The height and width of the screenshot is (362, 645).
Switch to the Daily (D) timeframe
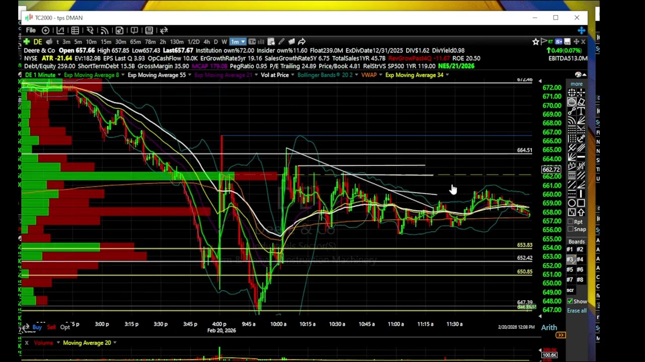click(216, 42)
